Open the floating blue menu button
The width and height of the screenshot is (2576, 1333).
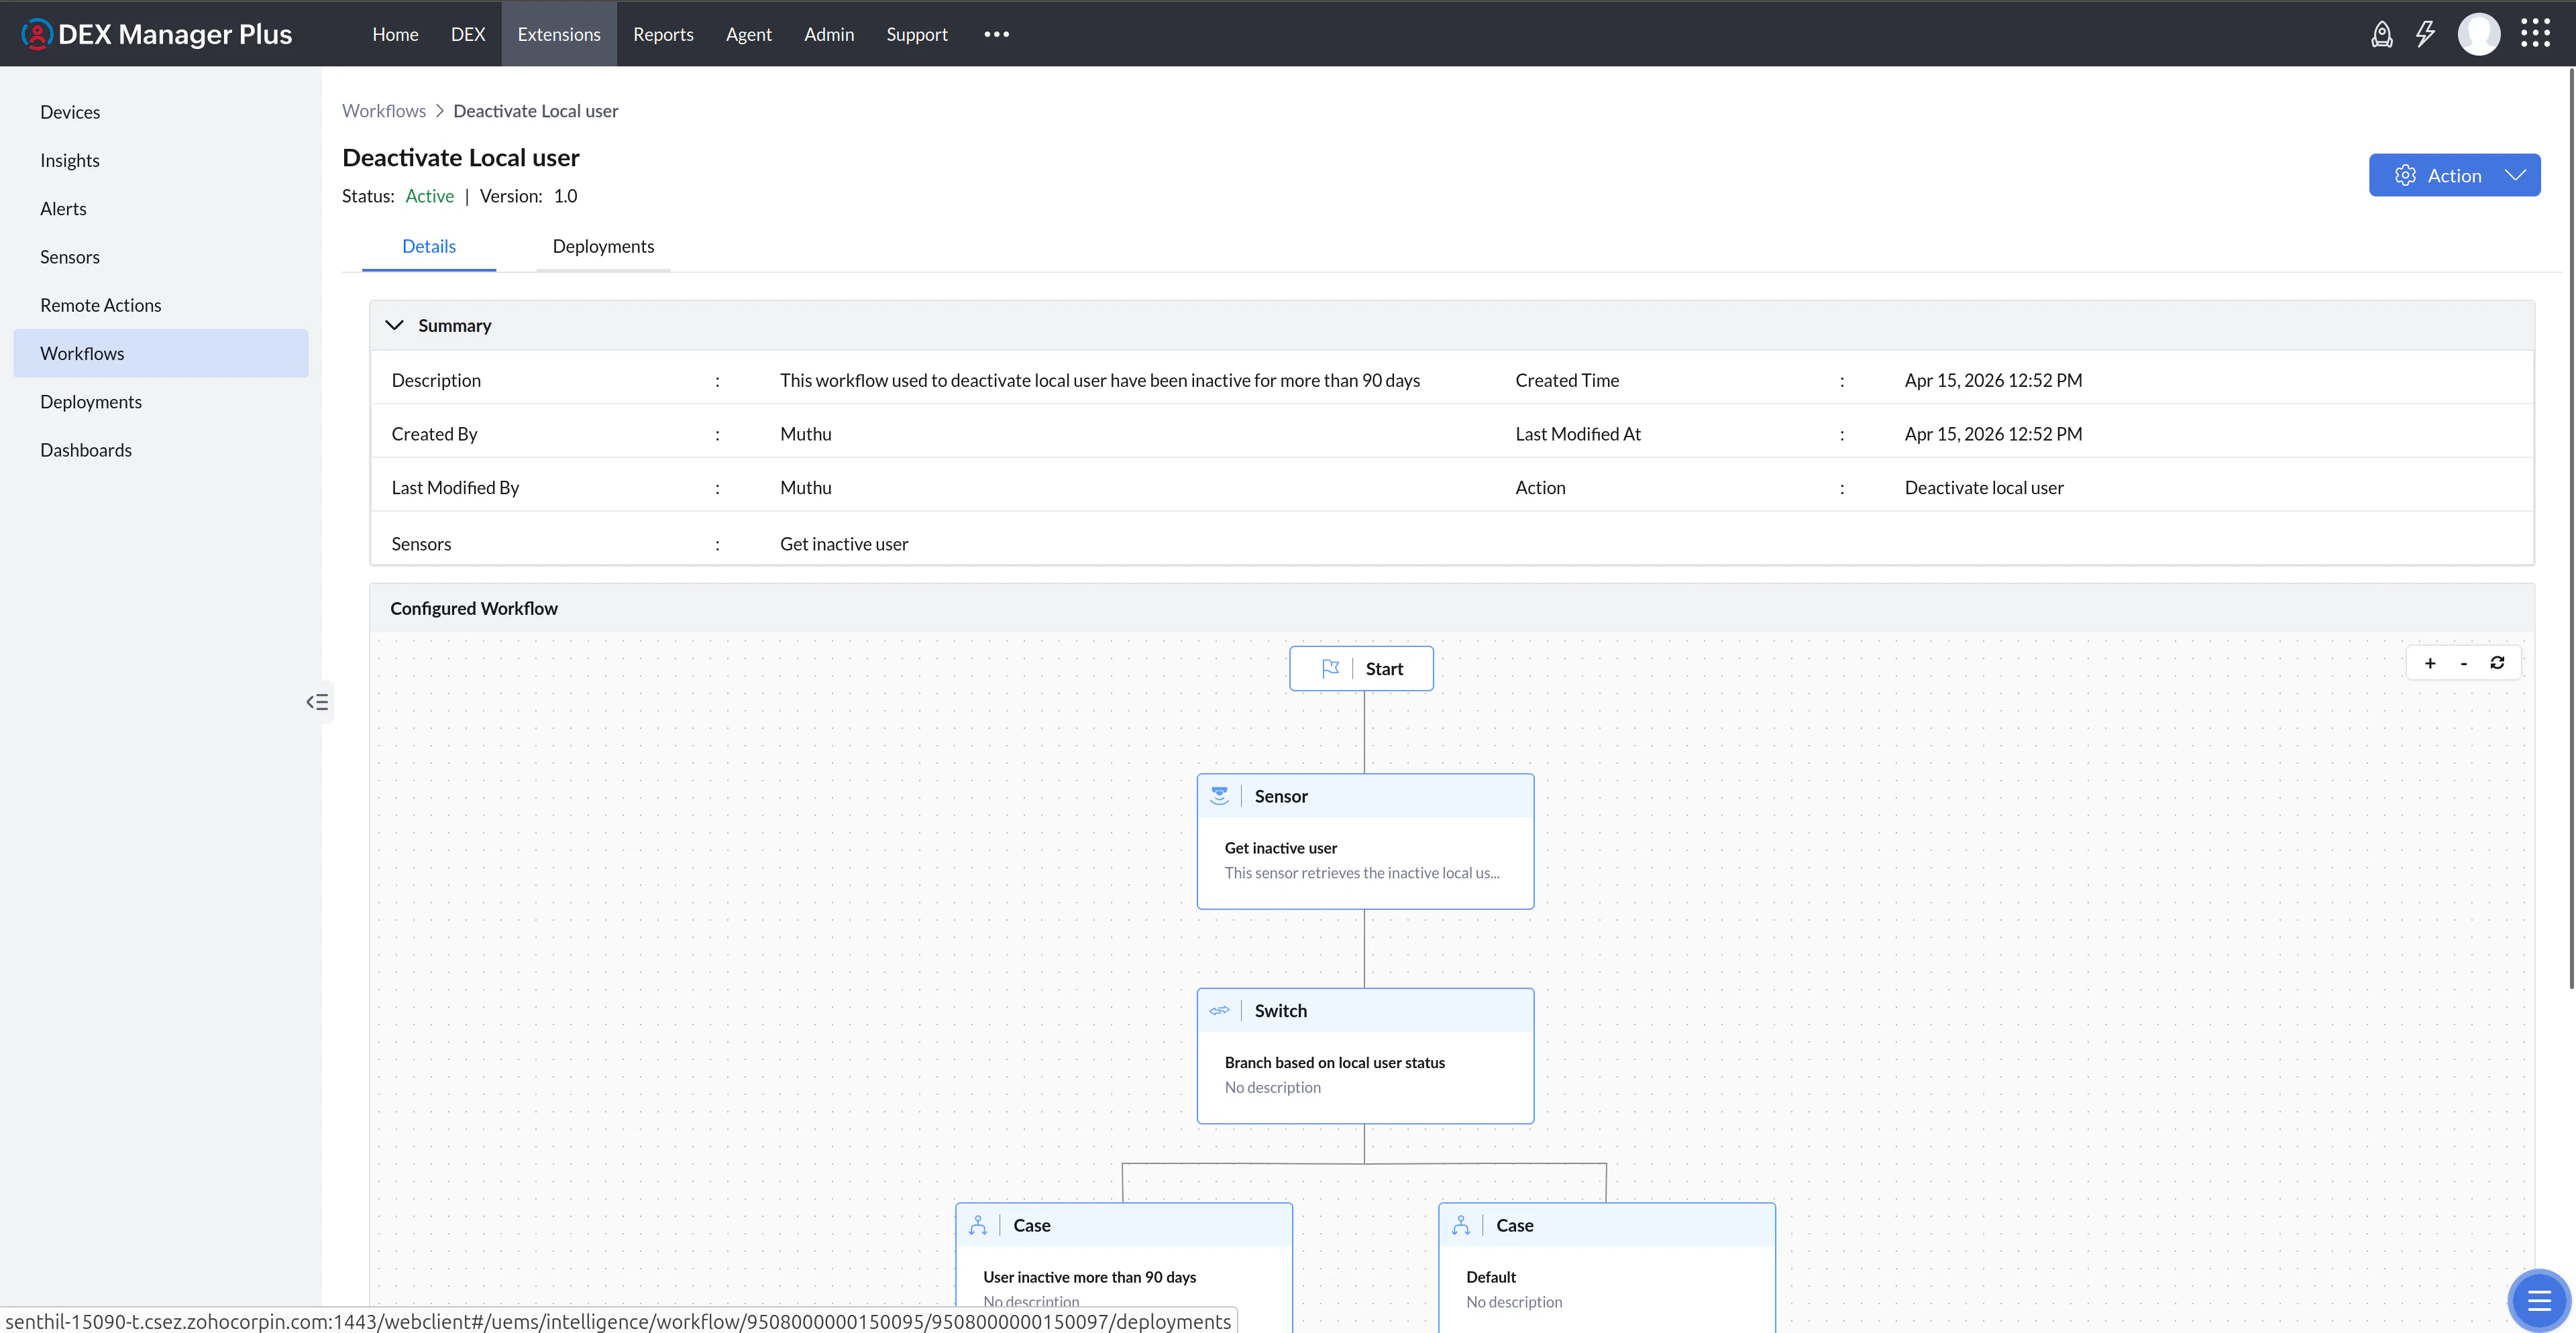2539,1300
